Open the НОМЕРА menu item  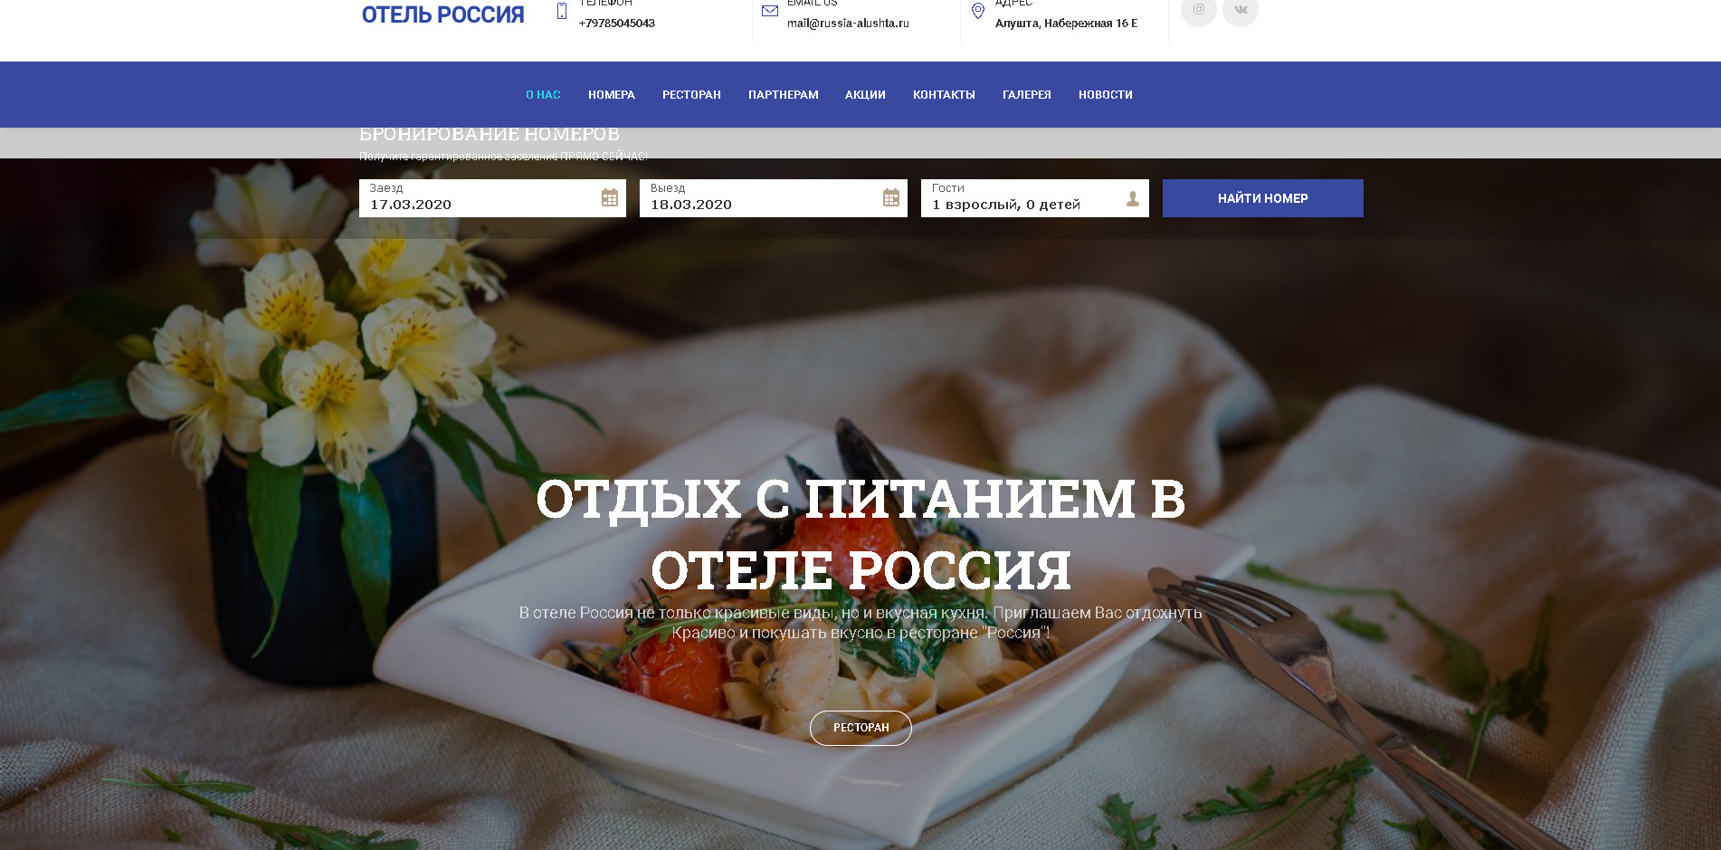(612, 95)
